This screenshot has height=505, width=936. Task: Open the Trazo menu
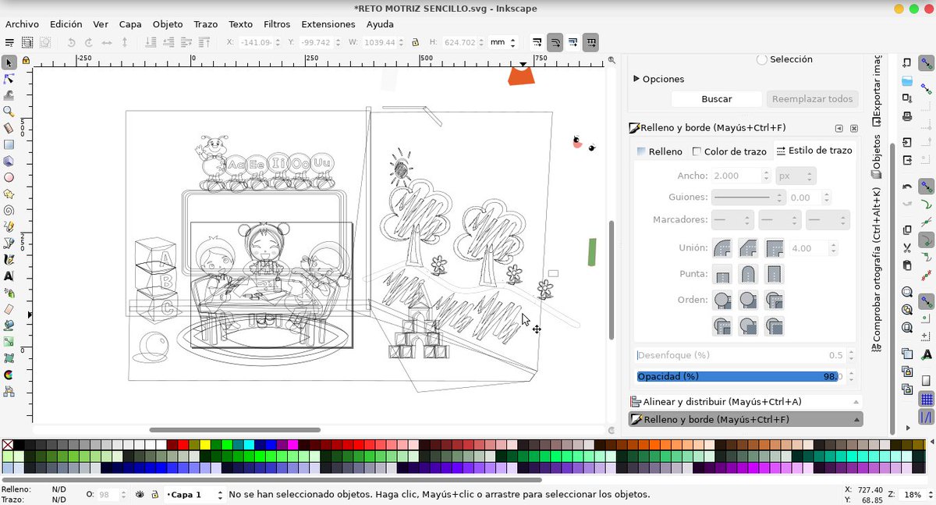(206, 24)
